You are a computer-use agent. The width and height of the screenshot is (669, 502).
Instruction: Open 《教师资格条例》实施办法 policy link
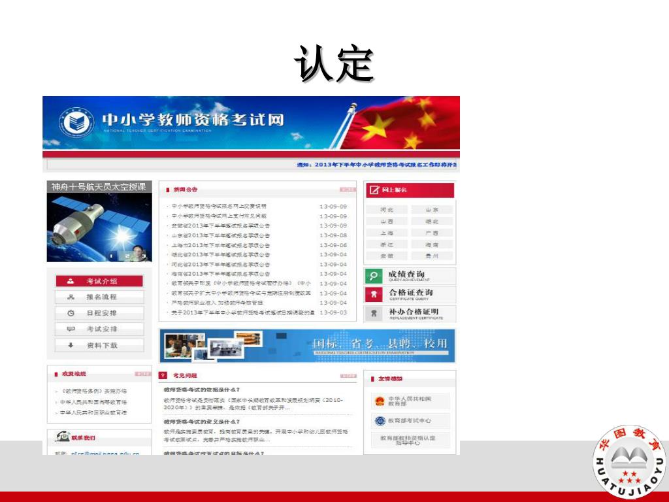tap(94, 391)
